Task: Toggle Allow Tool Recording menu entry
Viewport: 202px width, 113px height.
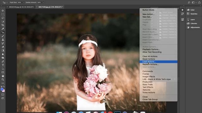Action: [152, 52]
